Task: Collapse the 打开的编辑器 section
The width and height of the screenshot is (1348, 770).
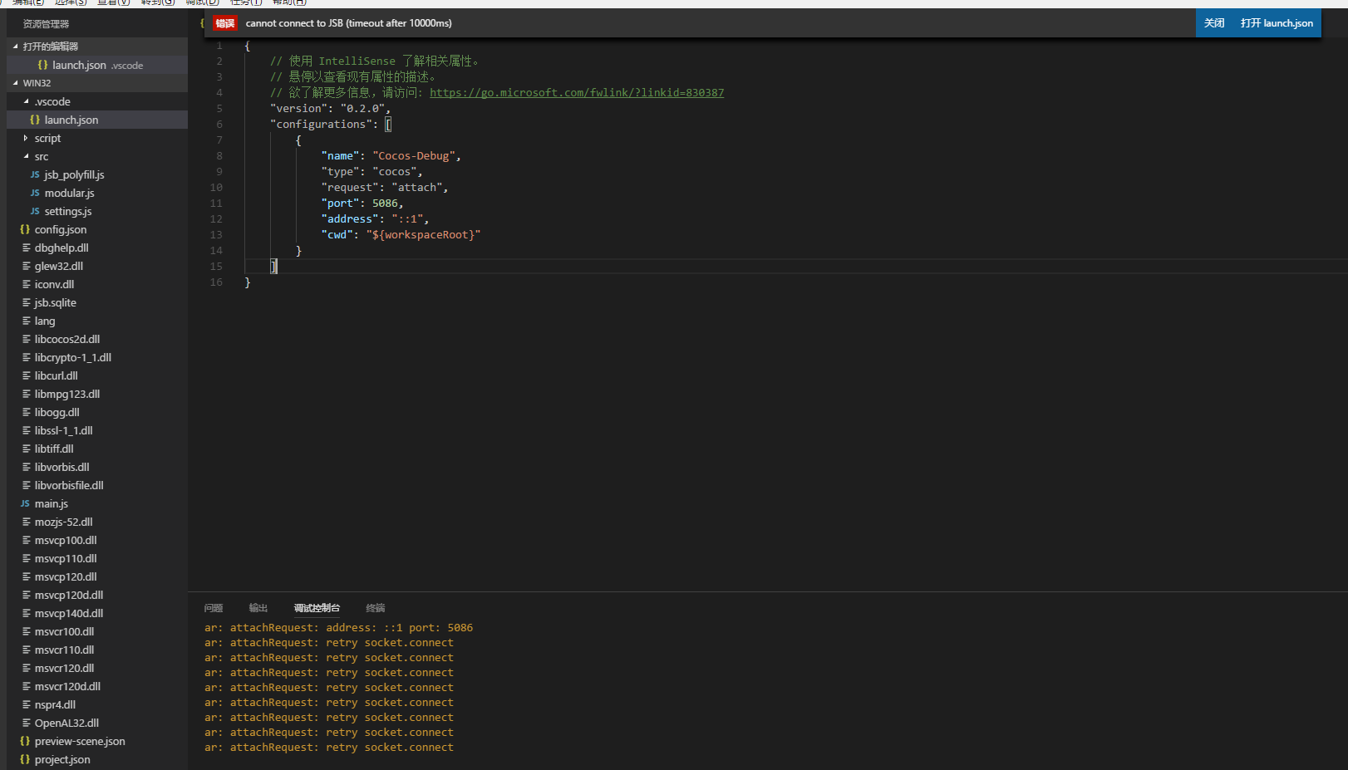Action: (16, 47)
